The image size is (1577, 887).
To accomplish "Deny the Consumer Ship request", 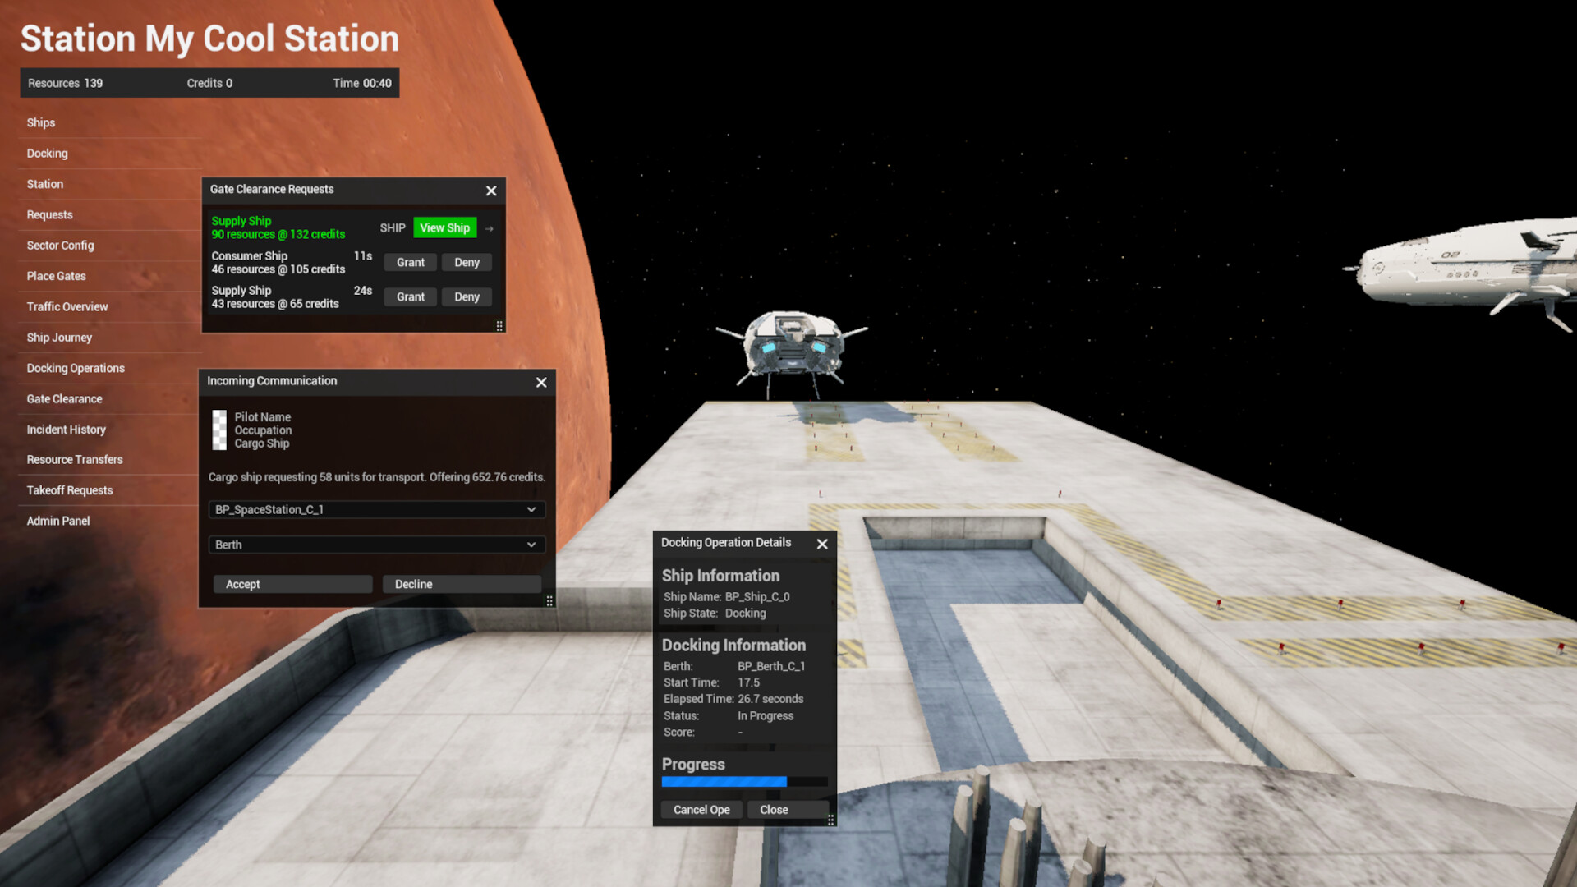I will [467, 263].
